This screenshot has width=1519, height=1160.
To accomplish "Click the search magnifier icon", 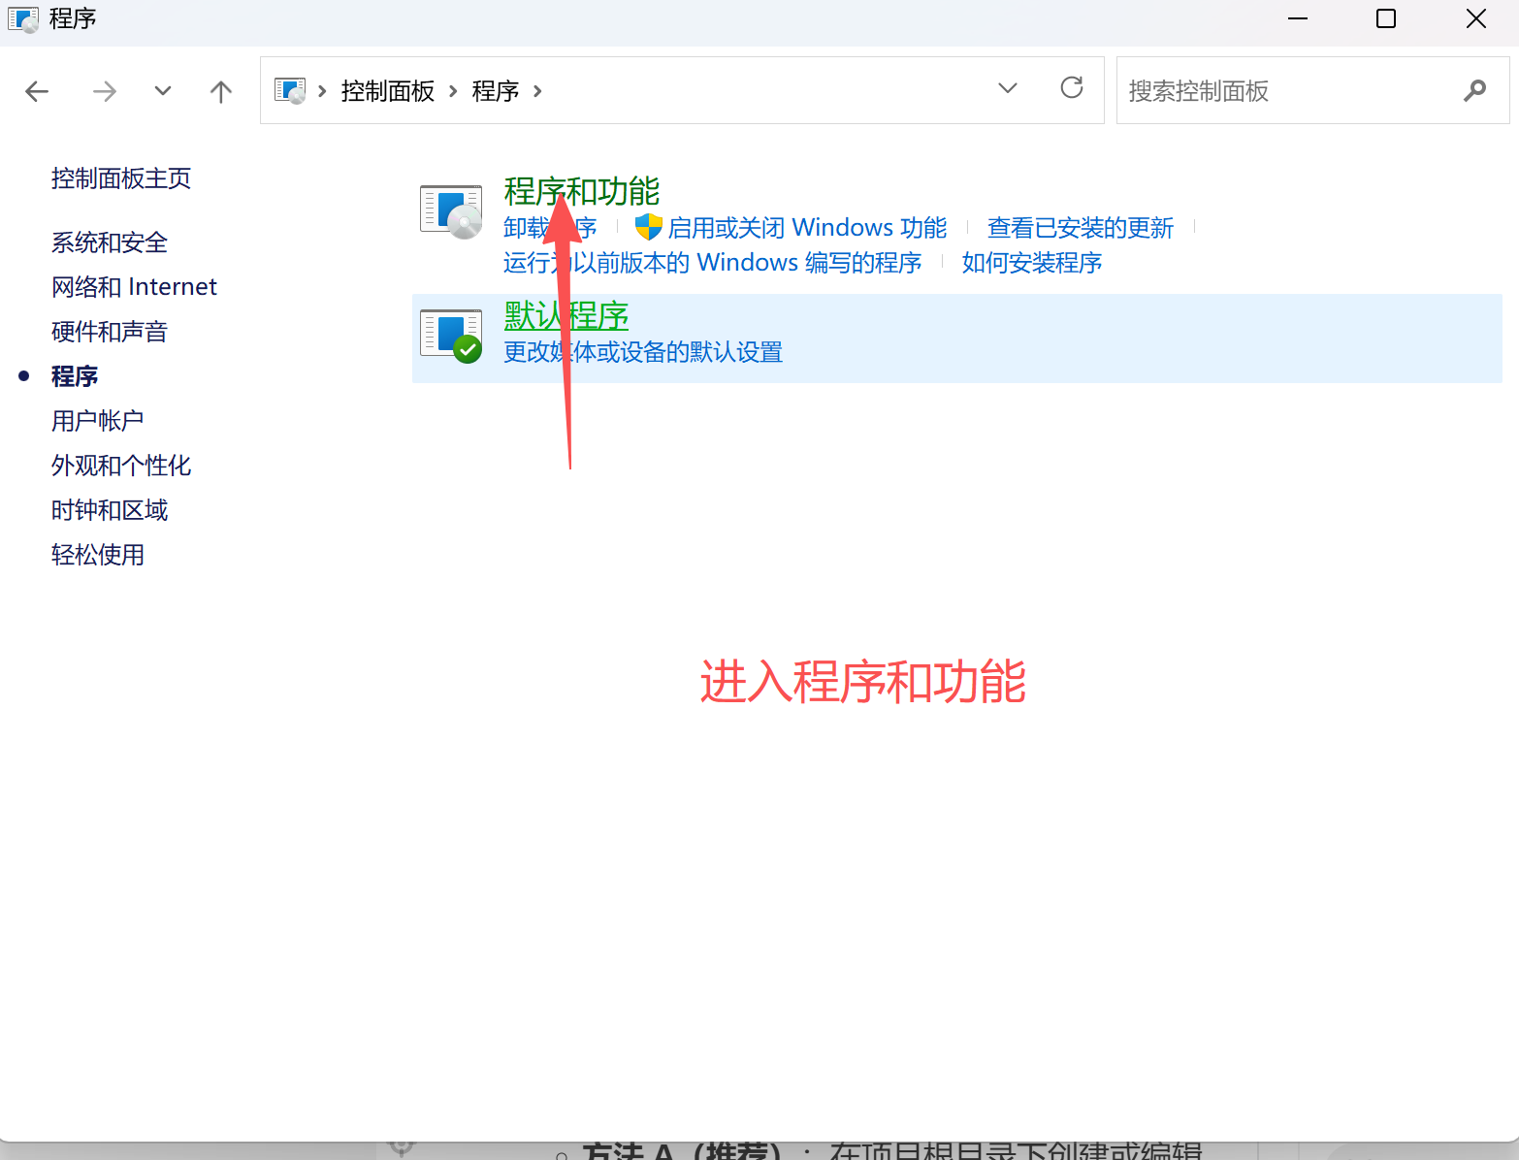I will click(x=1473, y=90).
